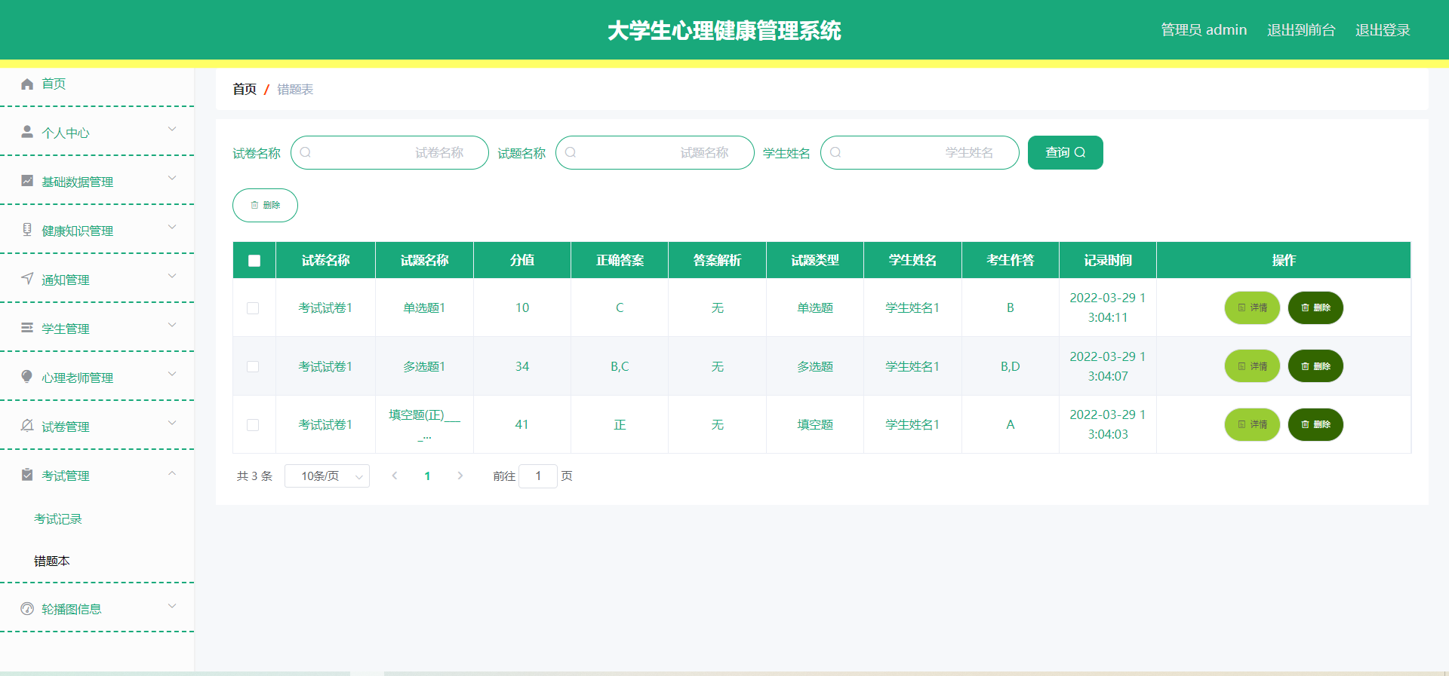Click the search icon in 试题名称 field
Viewport: 1449px width, 676px height.
(x=571, y=152)
